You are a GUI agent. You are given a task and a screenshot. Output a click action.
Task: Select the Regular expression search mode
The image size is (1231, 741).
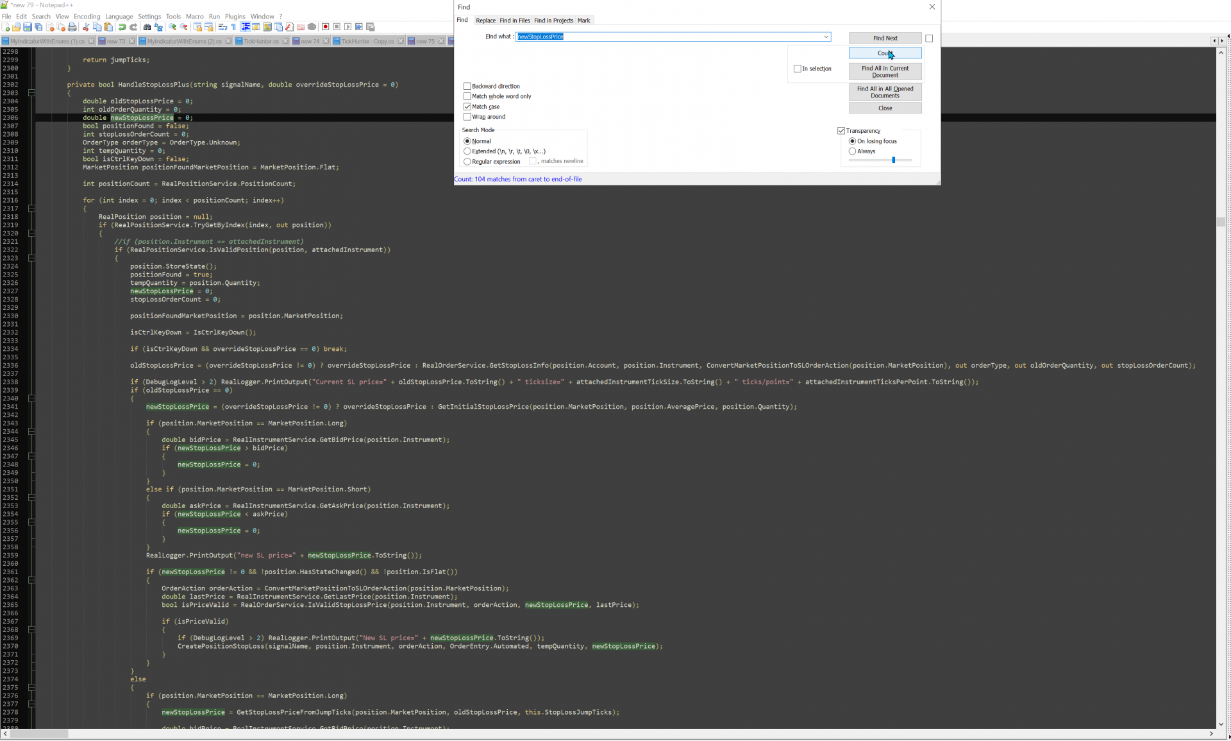467,162
